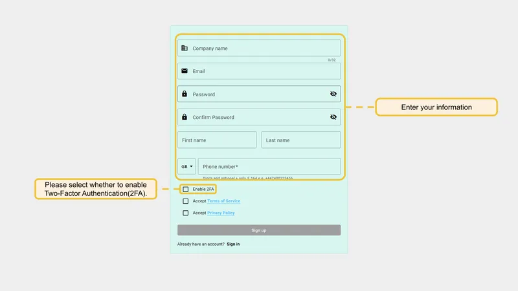Enable the 2FA checkbox
This screenshot has width=518, height=291.
pyautogui.click(x=186, y=189)
